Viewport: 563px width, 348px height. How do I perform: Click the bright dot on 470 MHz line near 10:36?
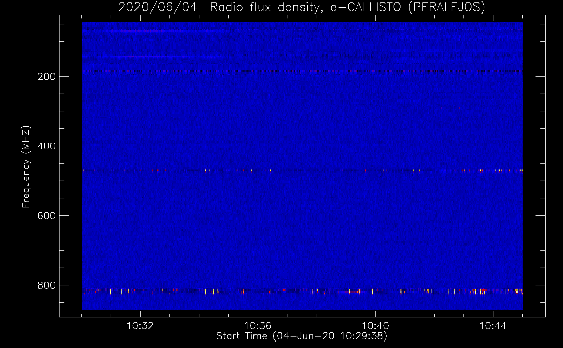coord(270,170)
